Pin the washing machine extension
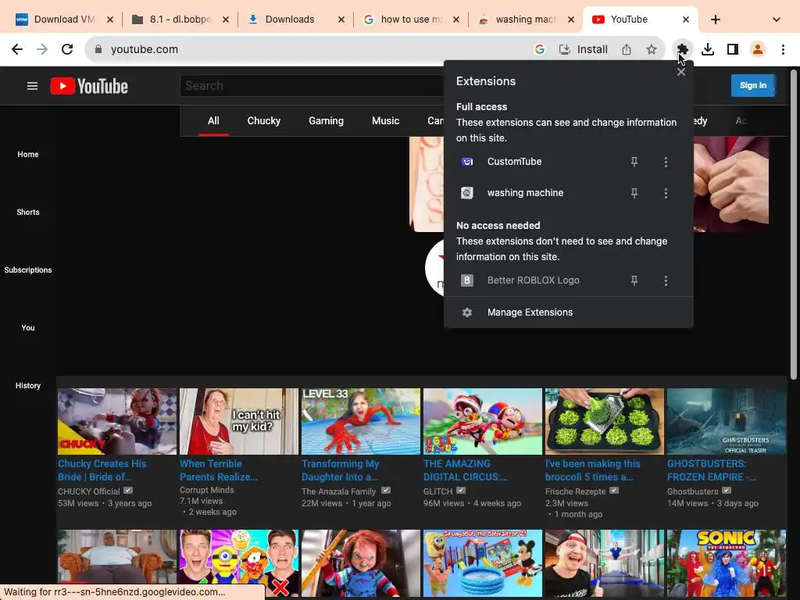This screenshot has height=600, width=800. [634, 193]
